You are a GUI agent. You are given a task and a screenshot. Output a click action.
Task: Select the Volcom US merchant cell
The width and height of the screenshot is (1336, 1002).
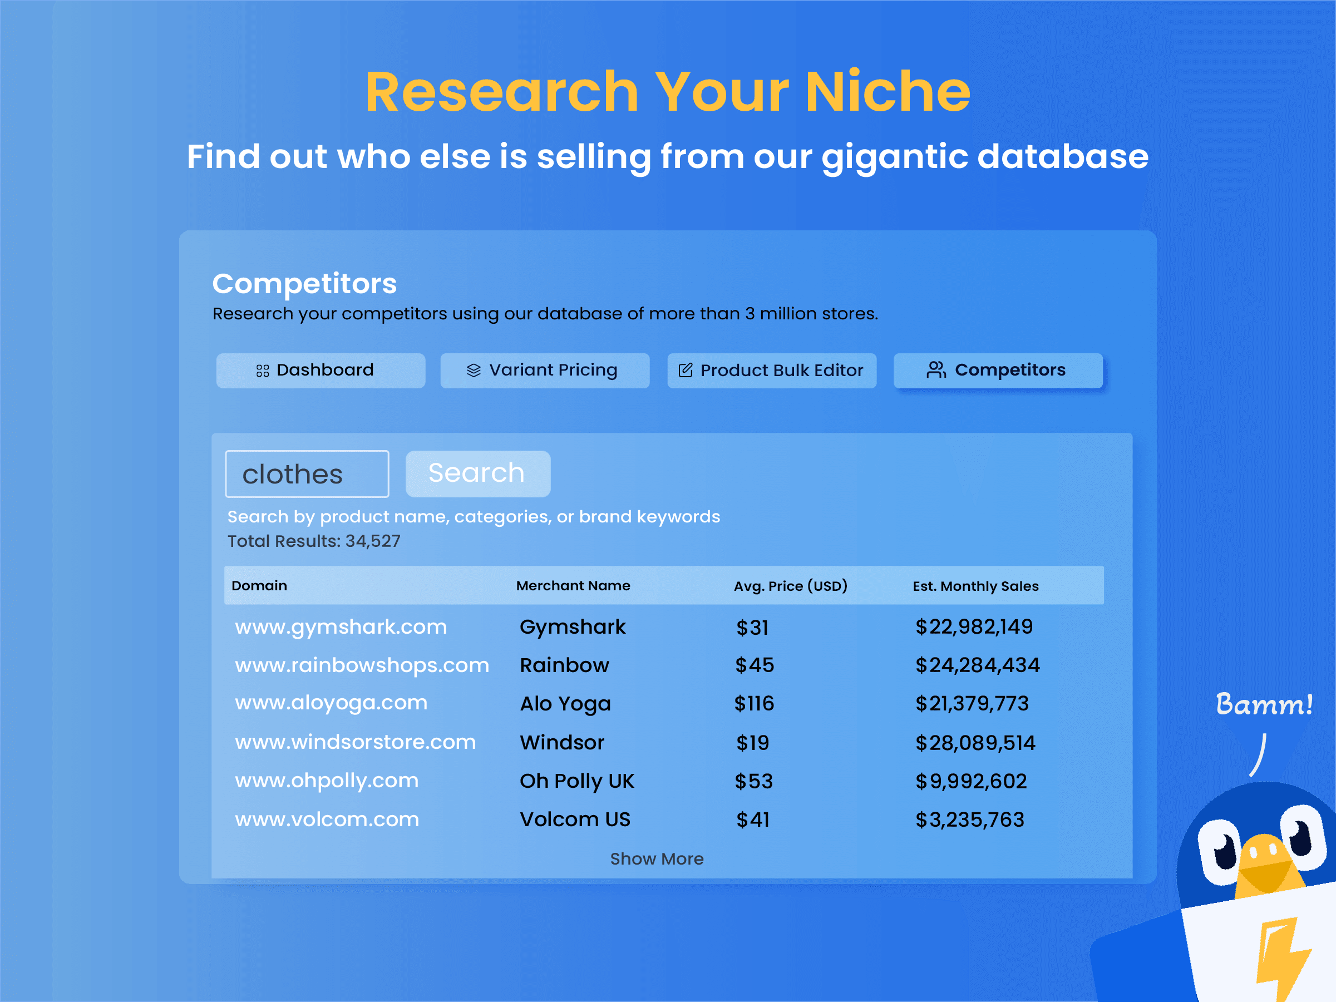tap(575, 820)
